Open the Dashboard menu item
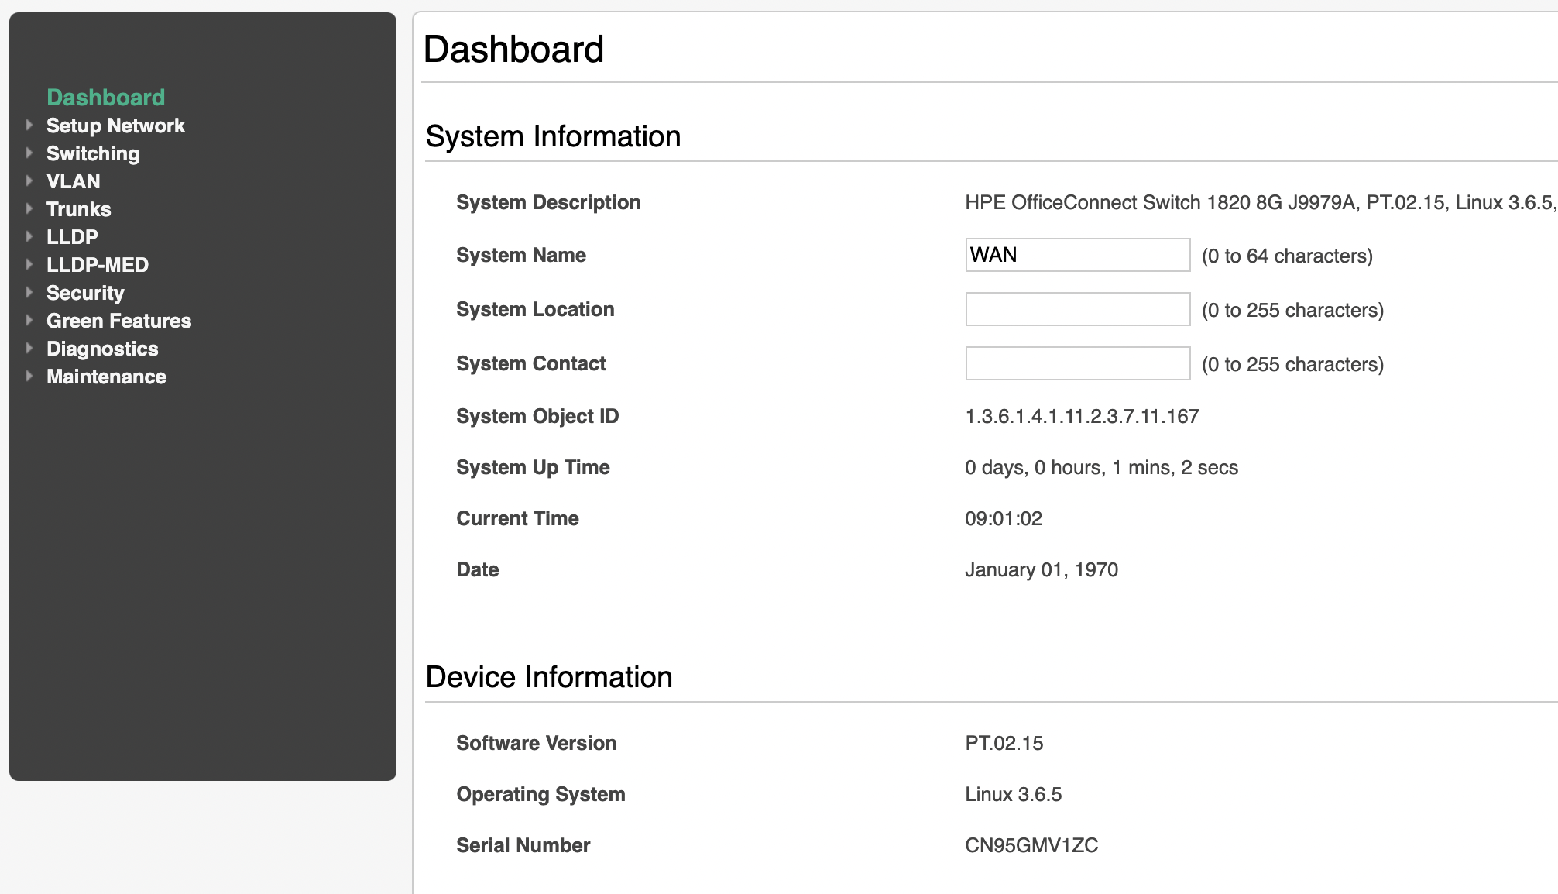The image size is (1558, 894). 105,98
